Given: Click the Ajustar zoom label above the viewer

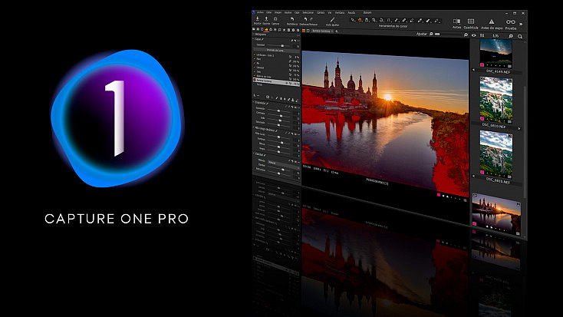Looking at the screenshot, I should point(422,34).
